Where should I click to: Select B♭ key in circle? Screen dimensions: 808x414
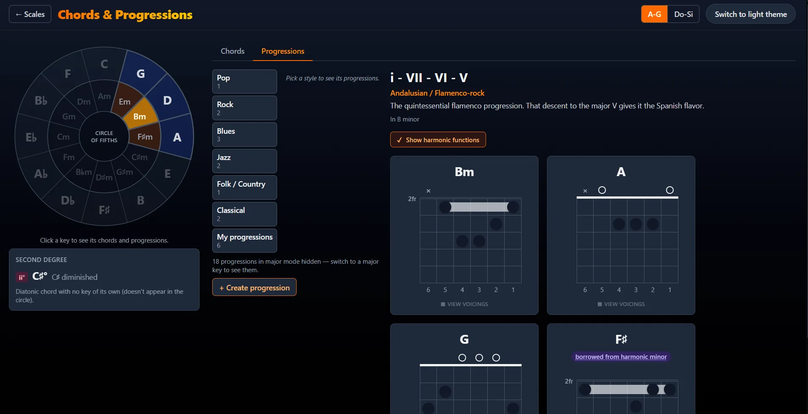41,100
